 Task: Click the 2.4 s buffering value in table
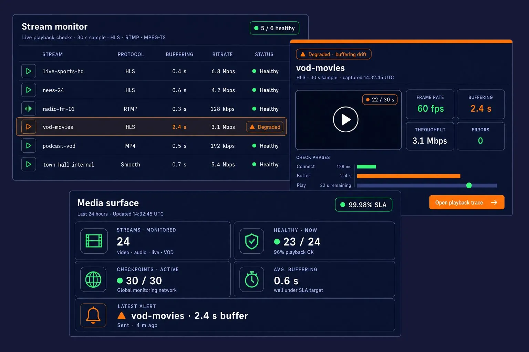pyautogui.click(x=179, y=127)
